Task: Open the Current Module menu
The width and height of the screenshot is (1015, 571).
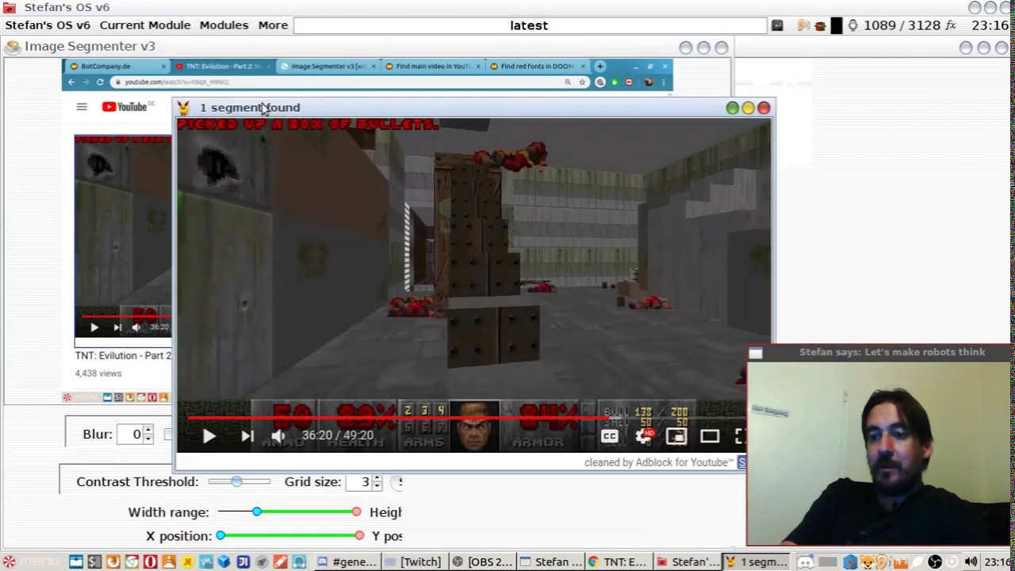Action: click(x=145, y=25)
